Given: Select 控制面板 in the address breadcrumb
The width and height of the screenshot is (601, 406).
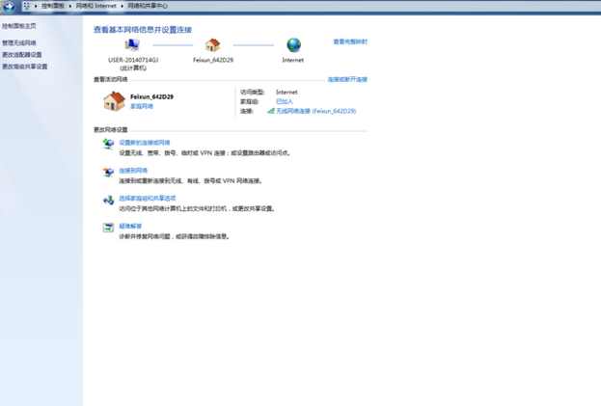Looking at the screenshot, I should click(x=52, y=6).
